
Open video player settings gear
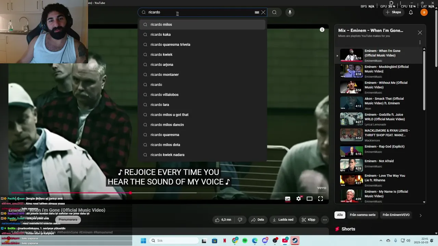pos(299,199)
